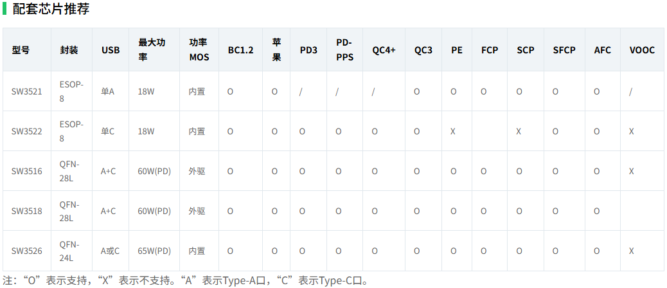Click the PD-PPS header cell
The image size is (667, 288).
coord(344,50)
